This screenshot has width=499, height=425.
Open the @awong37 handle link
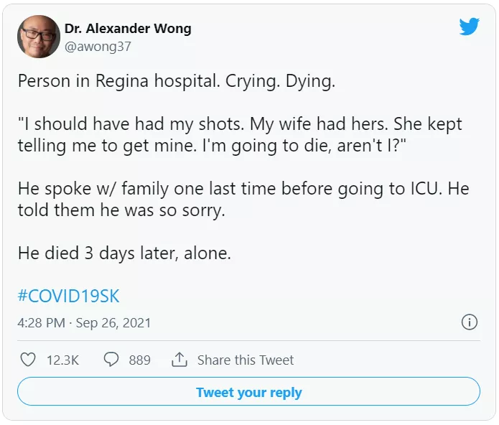pos(98,47)
